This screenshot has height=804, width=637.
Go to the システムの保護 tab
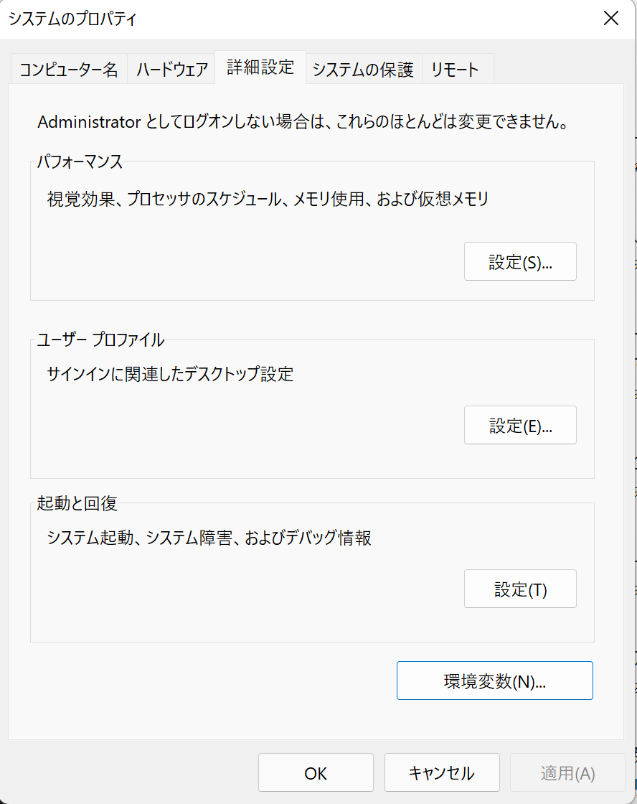(363, 70)
